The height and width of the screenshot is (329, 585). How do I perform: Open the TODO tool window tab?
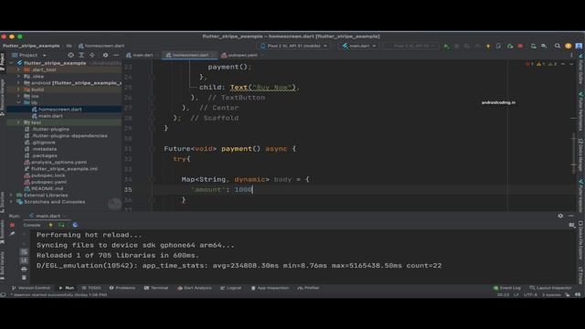(x=91, y=288)
